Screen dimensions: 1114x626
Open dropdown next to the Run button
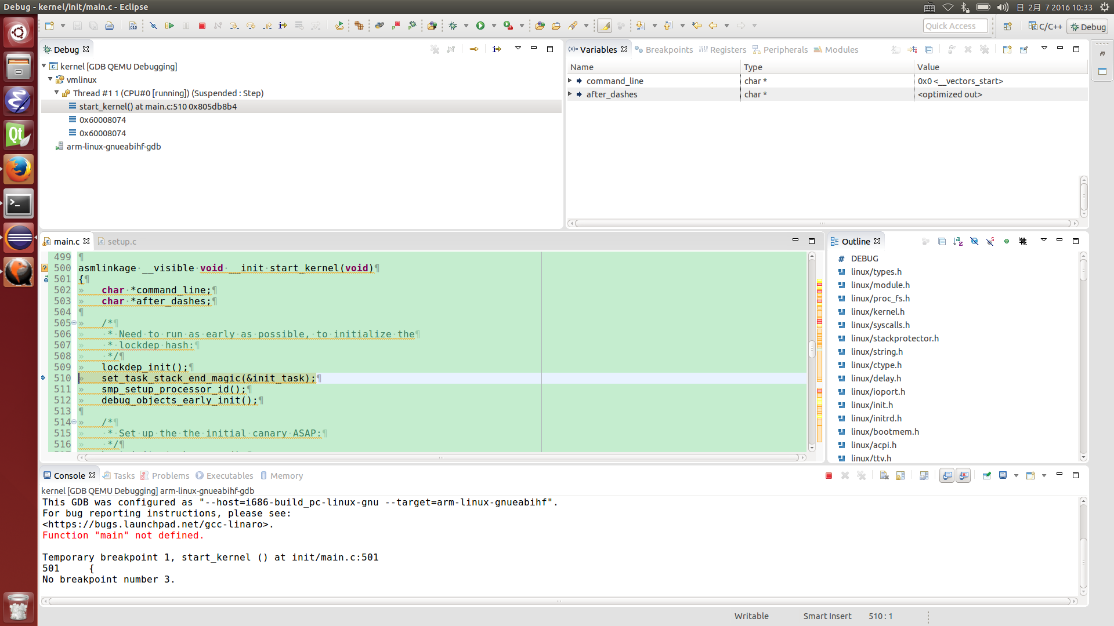[x=494, y=26]
